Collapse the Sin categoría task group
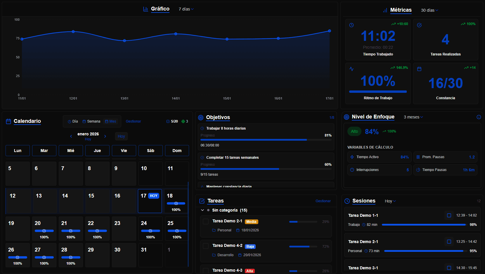Viewport: 485px width, 274px height. pos(202,210)
